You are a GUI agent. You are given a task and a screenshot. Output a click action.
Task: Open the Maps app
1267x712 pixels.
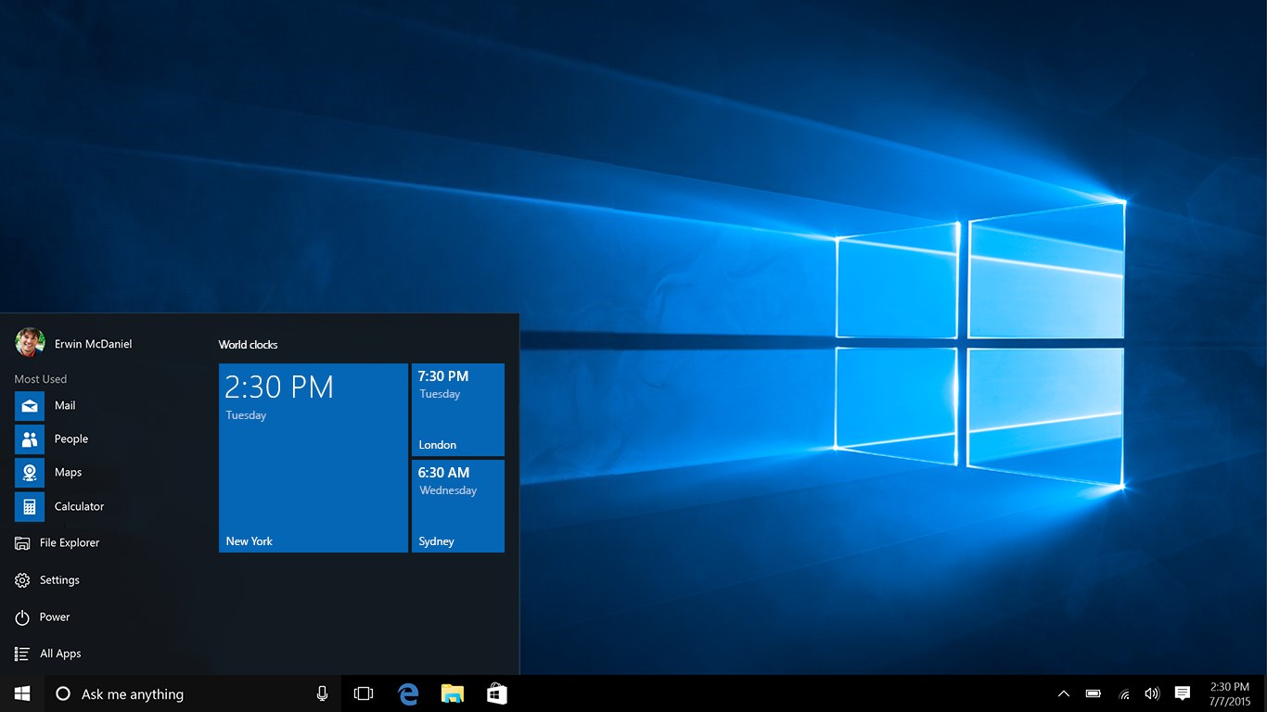(66, 472)
